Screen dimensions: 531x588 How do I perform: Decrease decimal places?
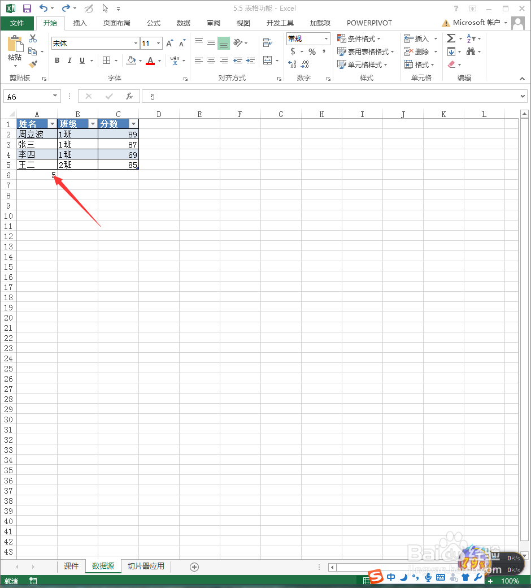pyautogui.click(x=305, y=64)
